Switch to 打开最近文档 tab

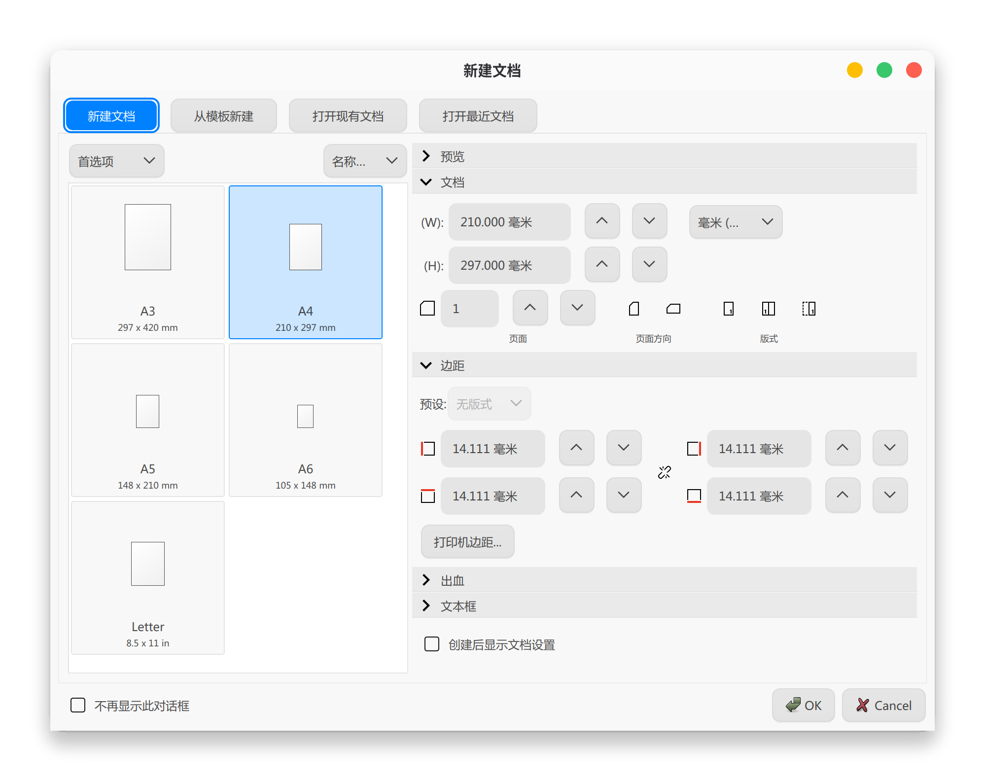click(478, 116)
